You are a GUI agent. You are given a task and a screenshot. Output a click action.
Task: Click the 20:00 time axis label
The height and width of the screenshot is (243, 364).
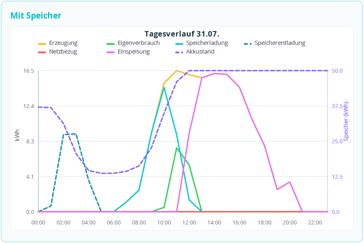click(290, 223)
